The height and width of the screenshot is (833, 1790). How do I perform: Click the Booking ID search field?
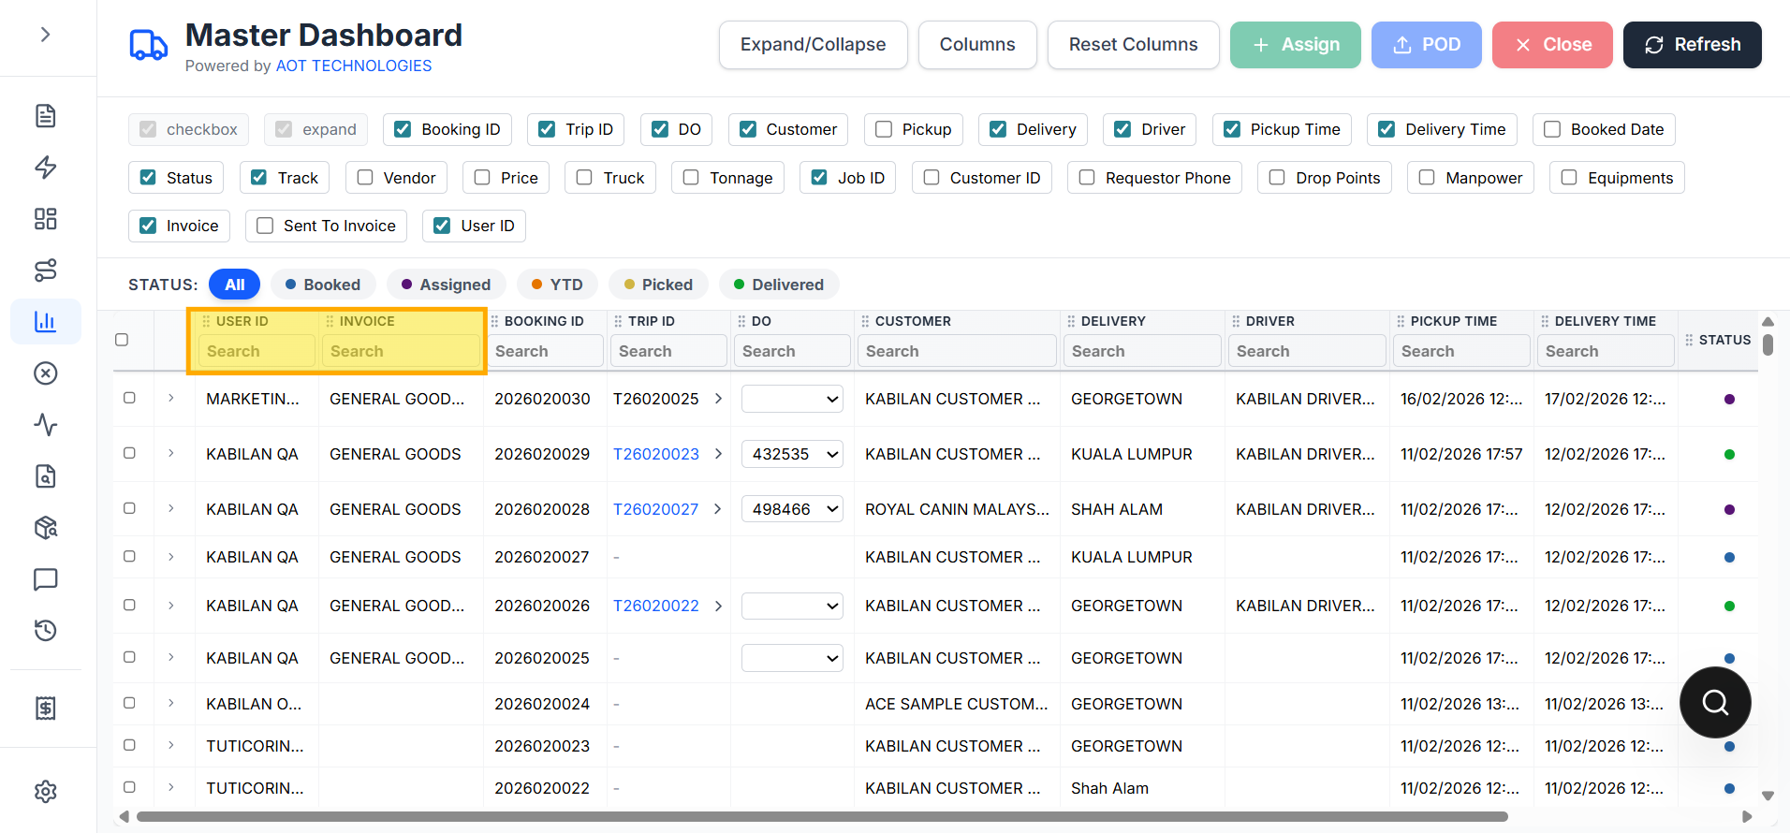545,351
